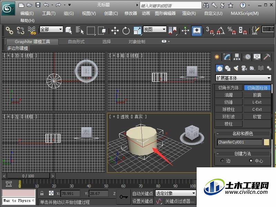Toggle Window/Crossing selection mode
Image resolution: width=276 pixels, height=207 pixels.
coord(102,31)
